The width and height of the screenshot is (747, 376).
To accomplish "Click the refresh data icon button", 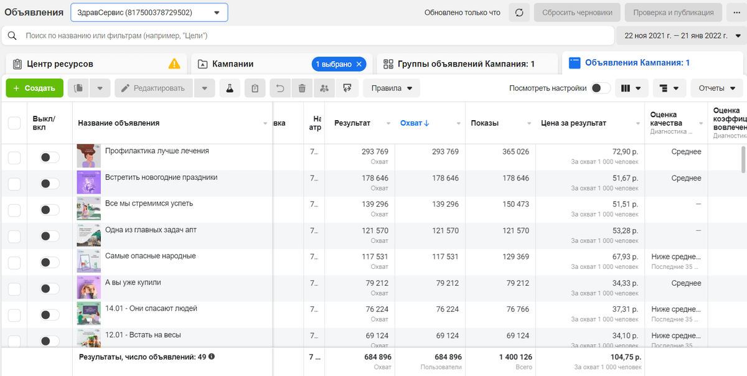I will (x=519, y=12).
